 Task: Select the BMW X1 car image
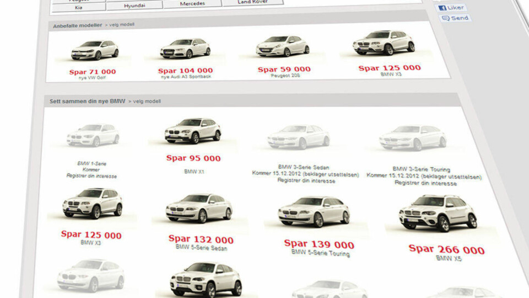(x=193, y=131)
